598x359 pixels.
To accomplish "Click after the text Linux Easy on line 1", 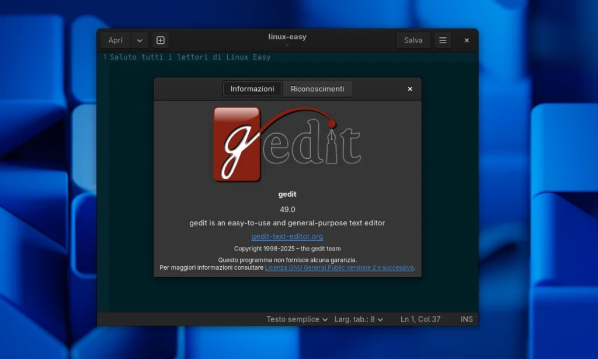I will [272, 57].
